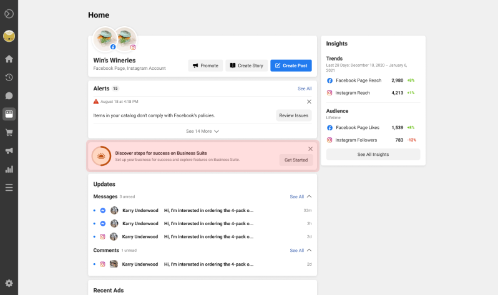This screenshot has height=295, width=498.
Task: Open the shopping cart Commerce icon
Action: click(x=9, y=132)
